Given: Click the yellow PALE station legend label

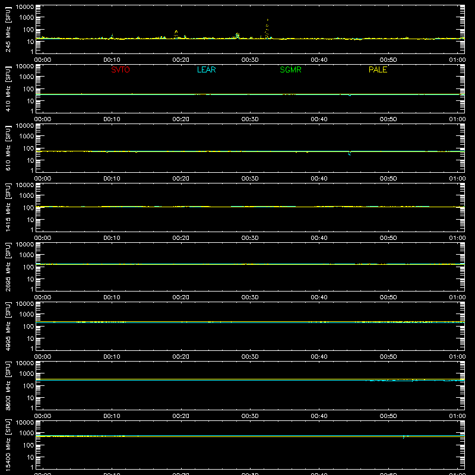Looking at the screenshot, I should coord(378,69).
